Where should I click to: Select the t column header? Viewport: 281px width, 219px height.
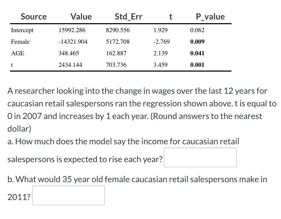point(171,16)
